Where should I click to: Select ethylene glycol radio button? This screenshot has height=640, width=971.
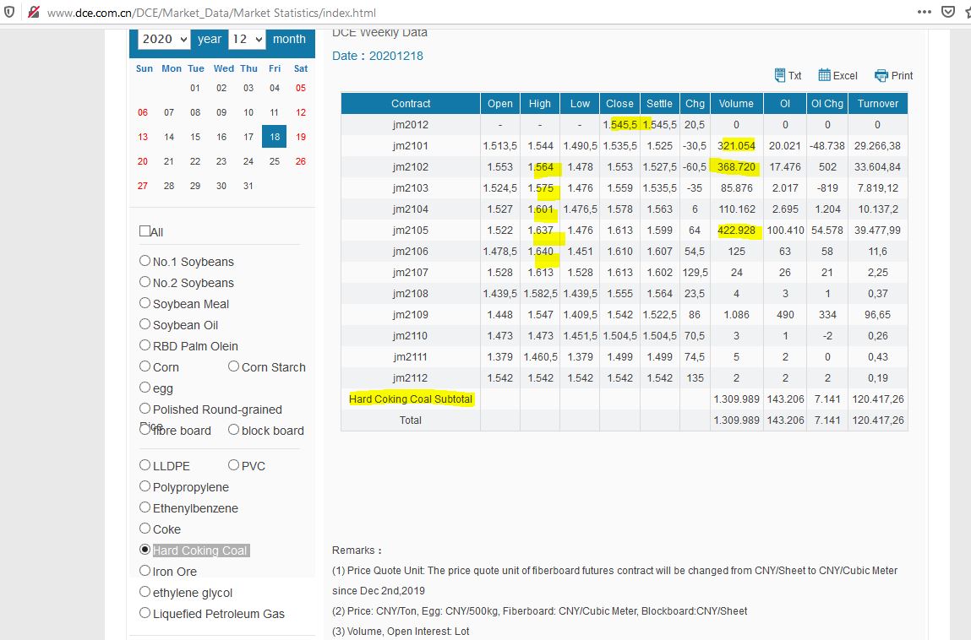pos(145,591)
